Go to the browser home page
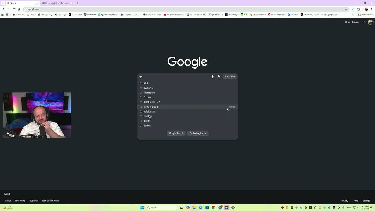375x211 pixels. 19,9
